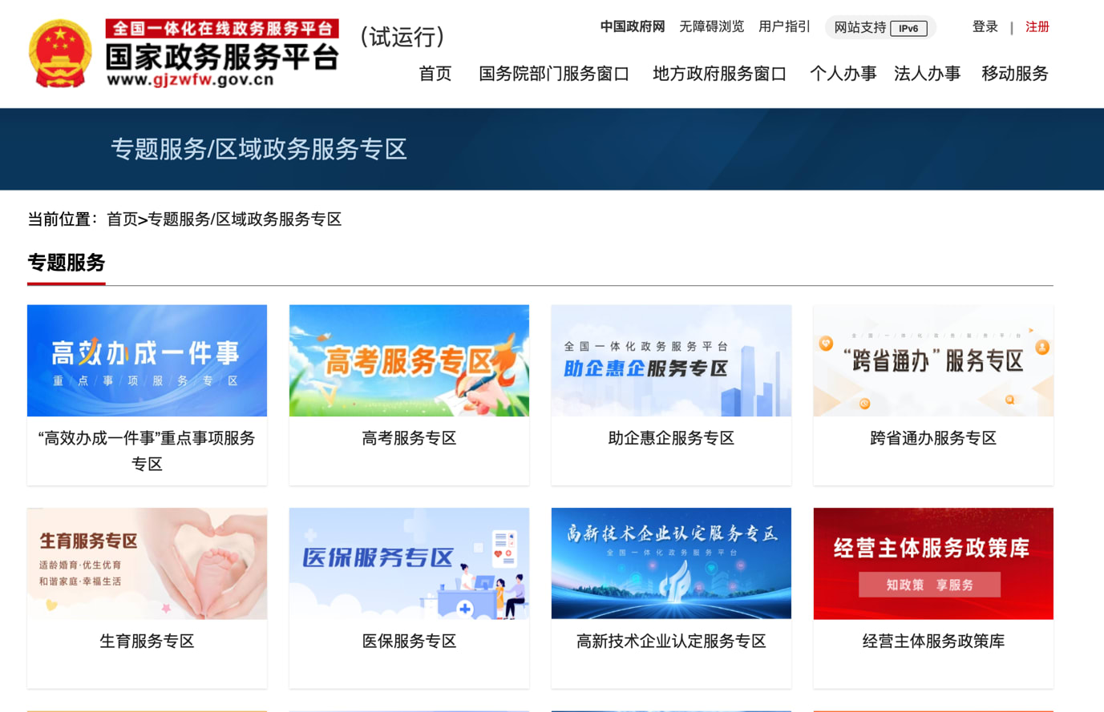This screenshot has width=1104, height=712.
Task: Open the 助企惠企服务专区 banner image
Action: (x=670, y=360)
